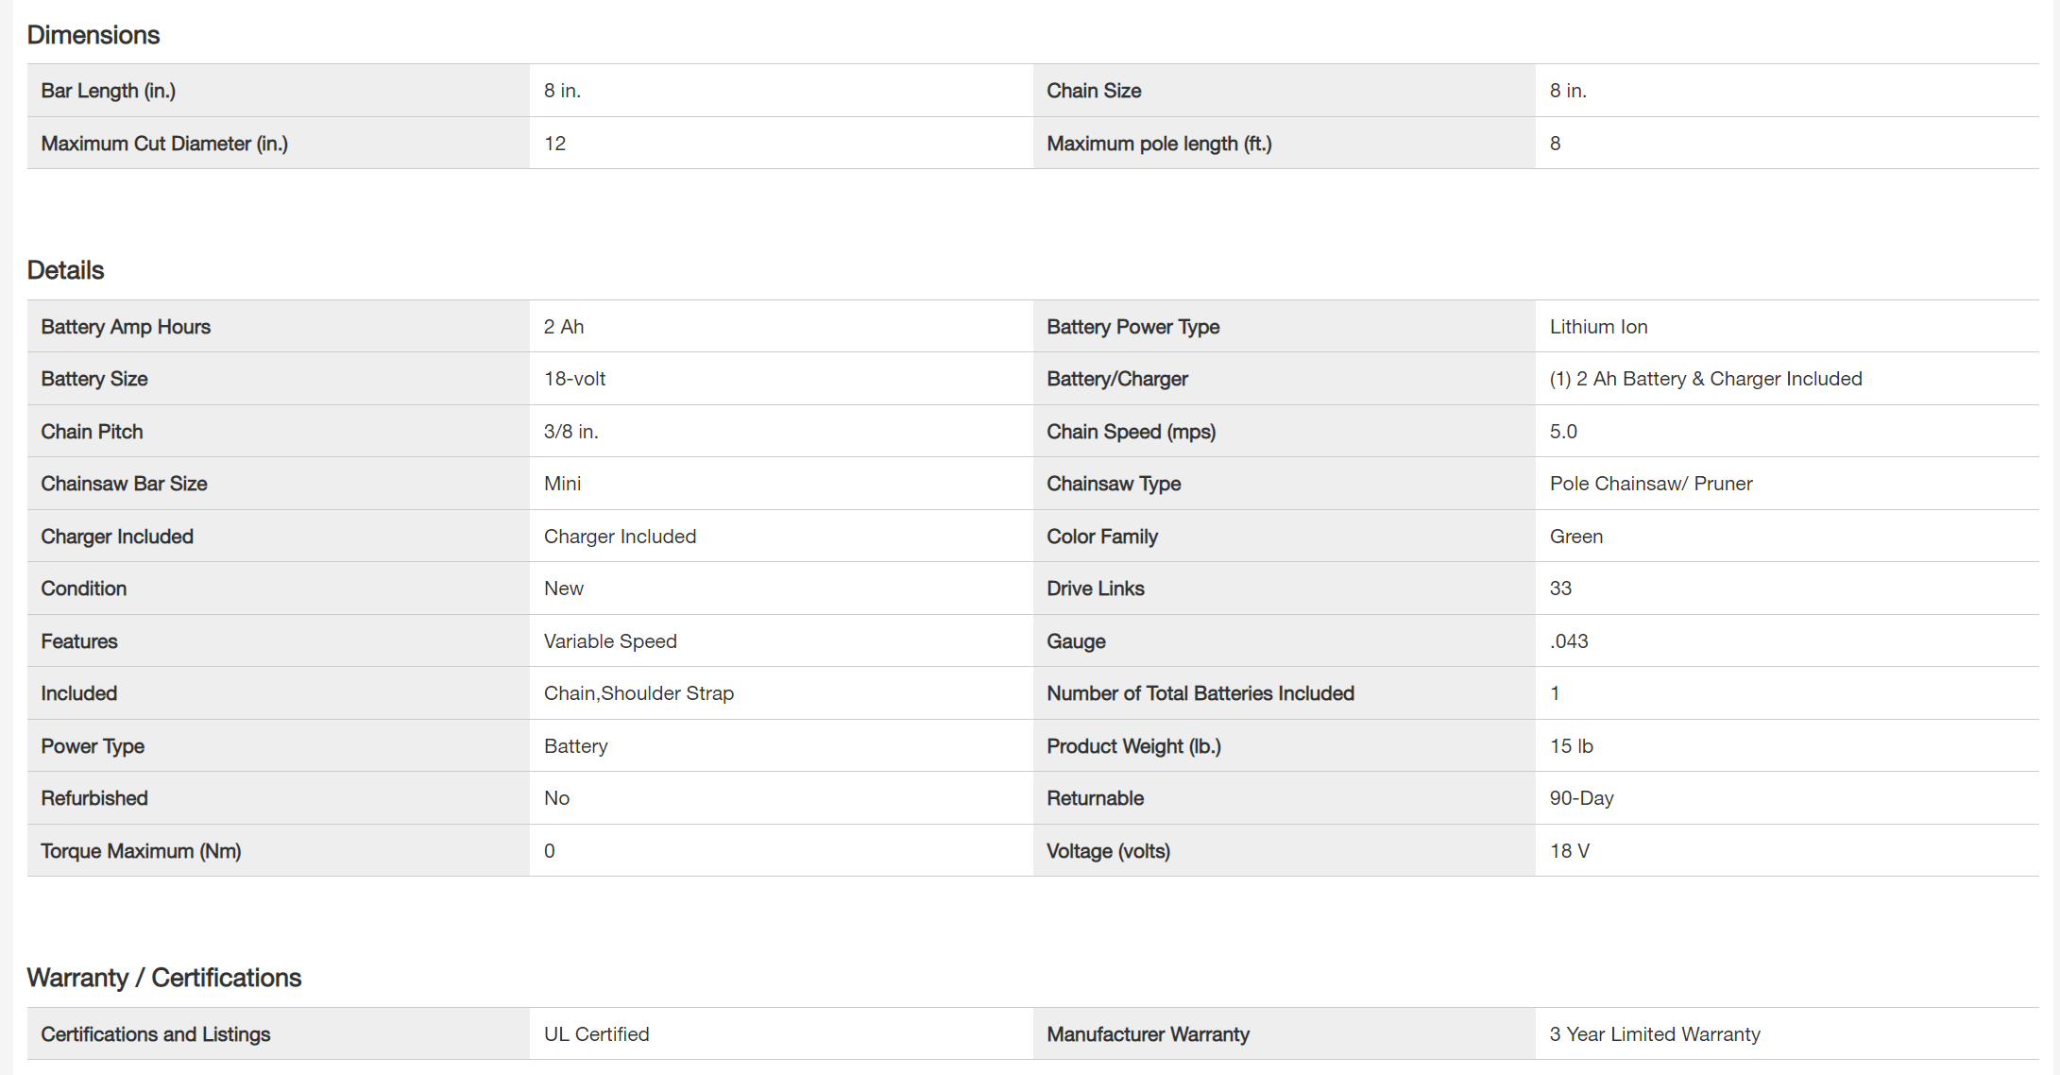Click the Variable Speed feature value

pyautogui.click(x=610, y=641)
